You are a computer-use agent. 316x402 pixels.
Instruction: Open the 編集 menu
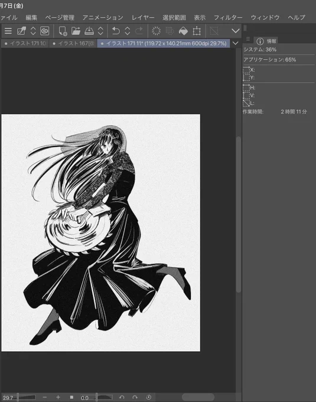point(31,17)
